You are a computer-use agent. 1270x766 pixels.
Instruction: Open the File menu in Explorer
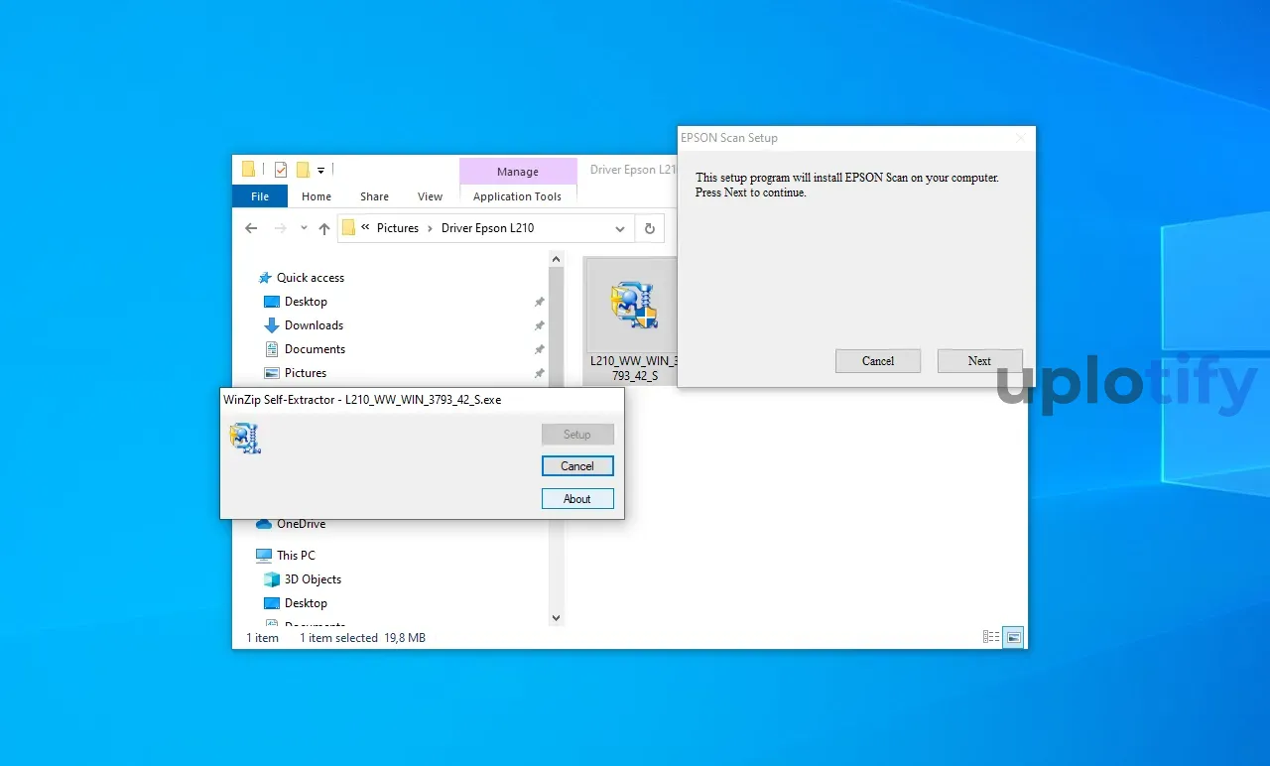click(260, 196)
